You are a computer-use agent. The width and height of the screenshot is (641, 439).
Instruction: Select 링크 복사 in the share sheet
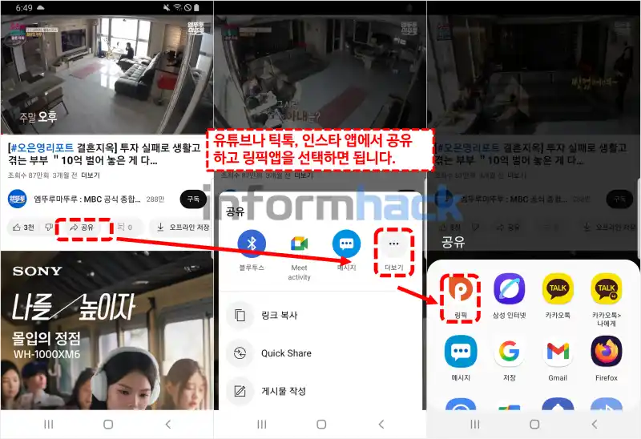279,315
